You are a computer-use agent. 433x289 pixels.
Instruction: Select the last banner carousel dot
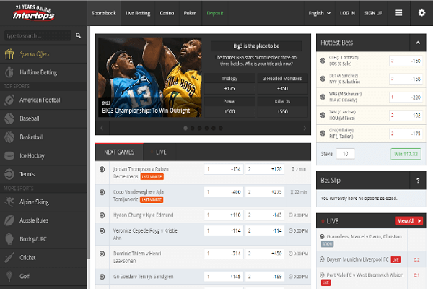pyautogui.click(x=221, y=129)
